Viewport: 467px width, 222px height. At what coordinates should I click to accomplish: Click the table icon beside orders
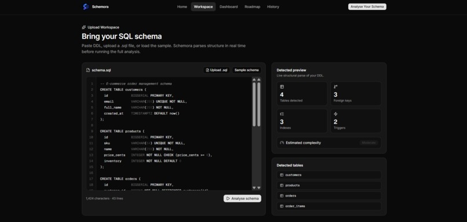[x=282, y=196]
